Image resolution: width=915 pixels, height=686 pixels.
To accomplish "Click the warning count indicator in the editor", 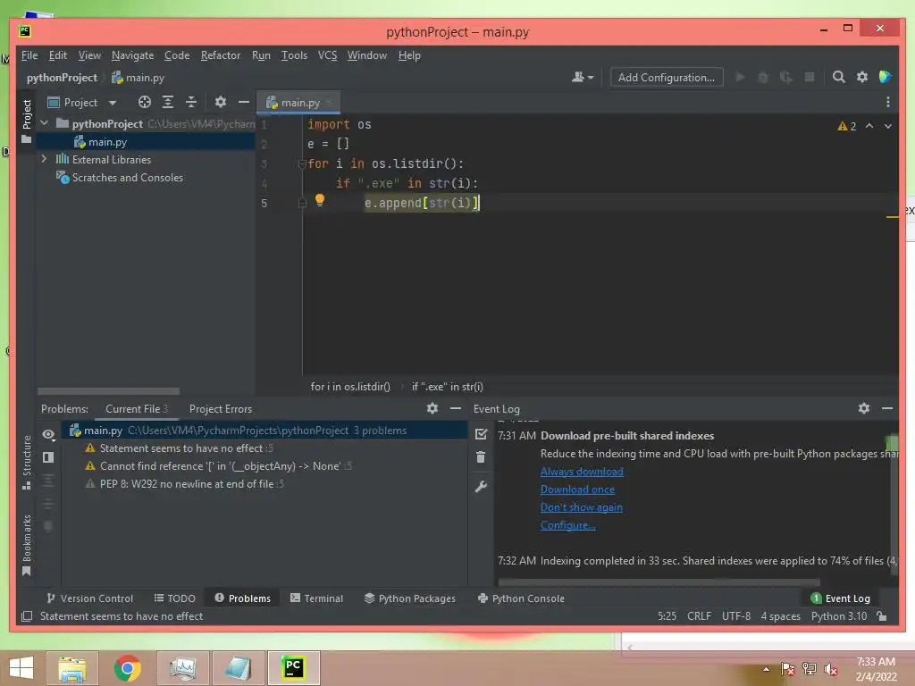I will [x=847, y=126].
